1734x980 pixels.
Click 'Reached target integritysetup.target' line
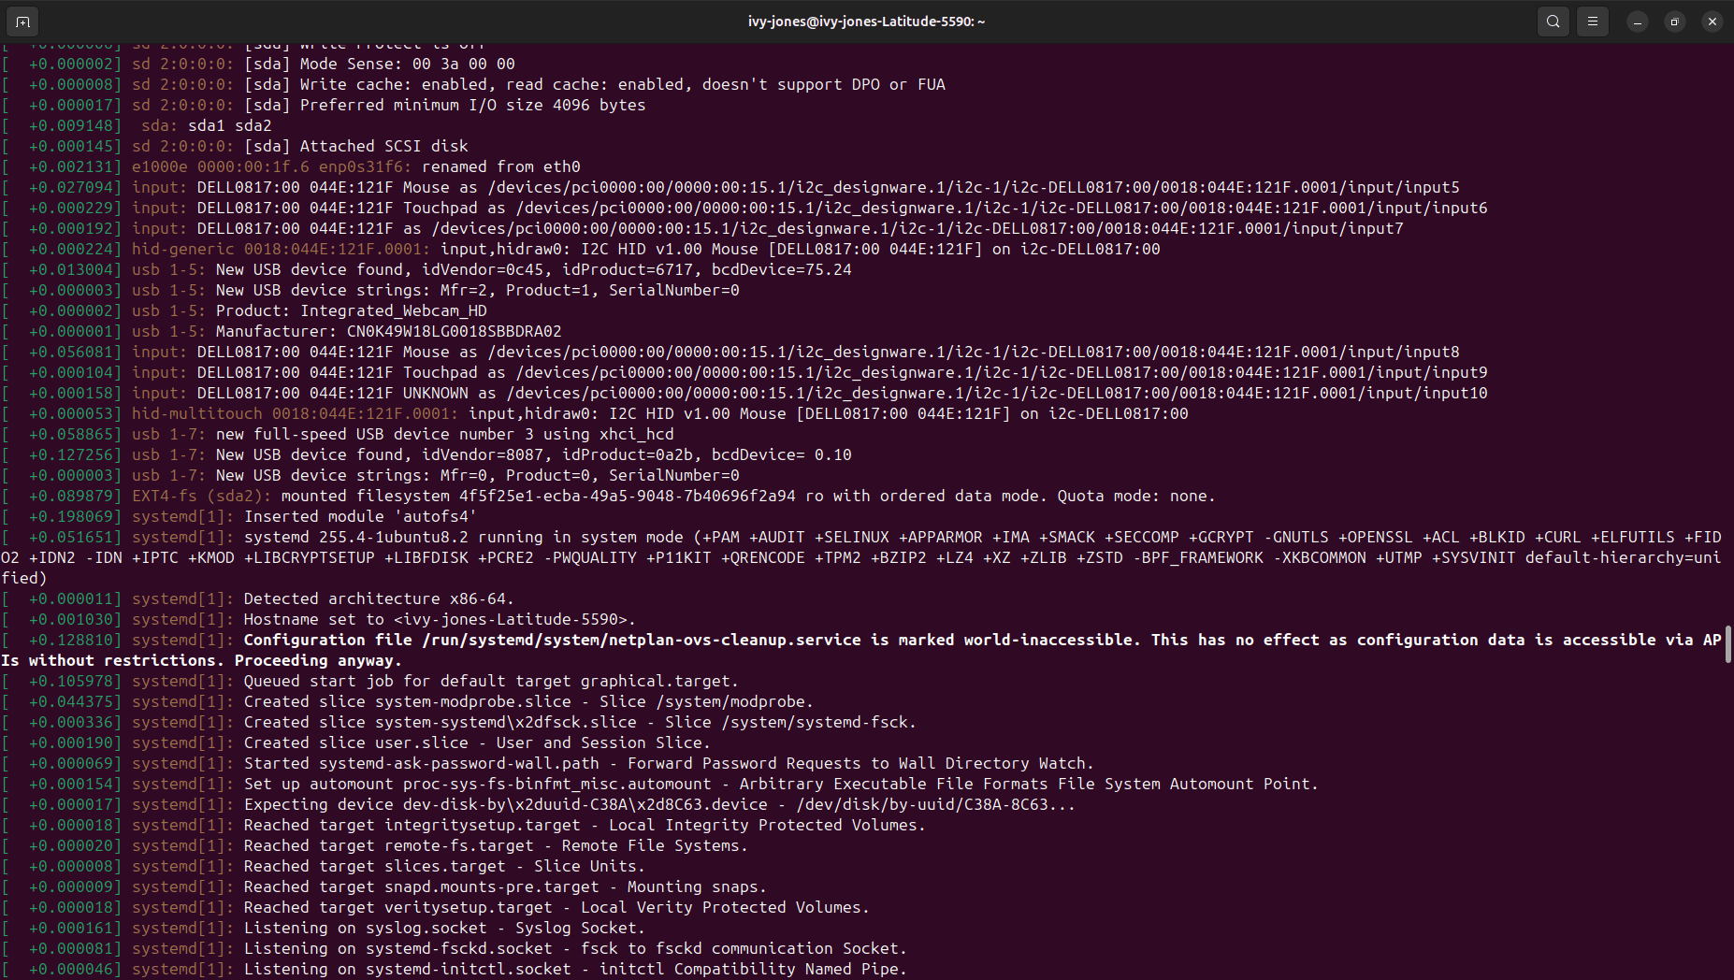(464, 825)
